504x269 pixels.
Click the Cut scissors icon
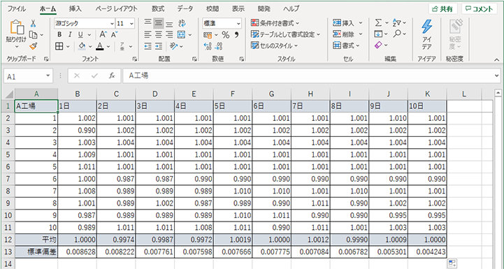[33, 24]
